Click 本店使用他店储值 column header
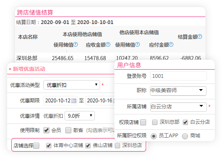222x158 pixels. 82,34
